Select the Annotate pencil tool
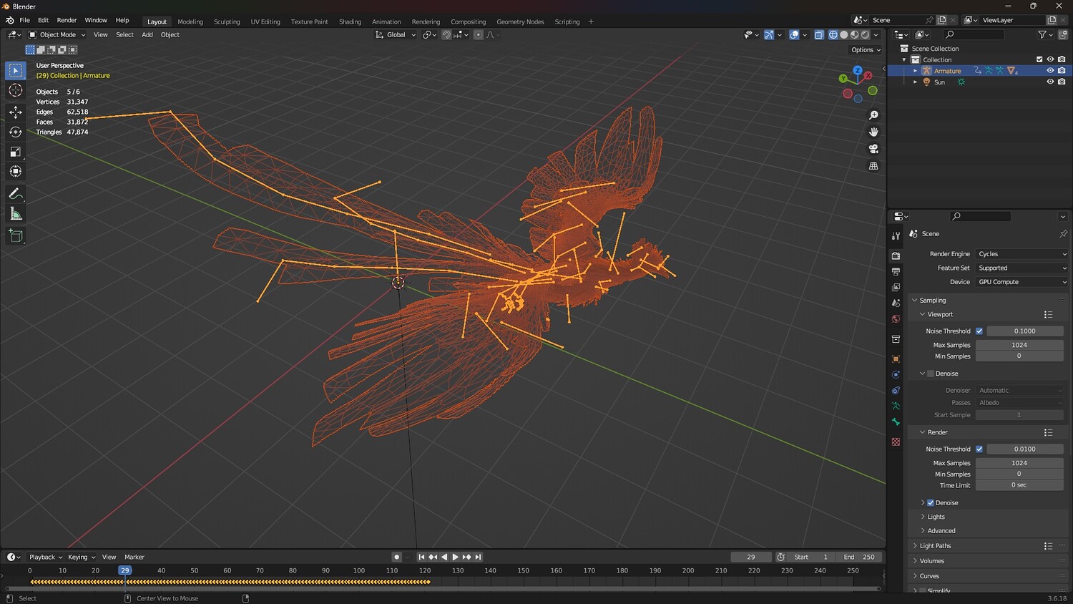Screen dimensions: 1073x604 click(x=15, y=194)
